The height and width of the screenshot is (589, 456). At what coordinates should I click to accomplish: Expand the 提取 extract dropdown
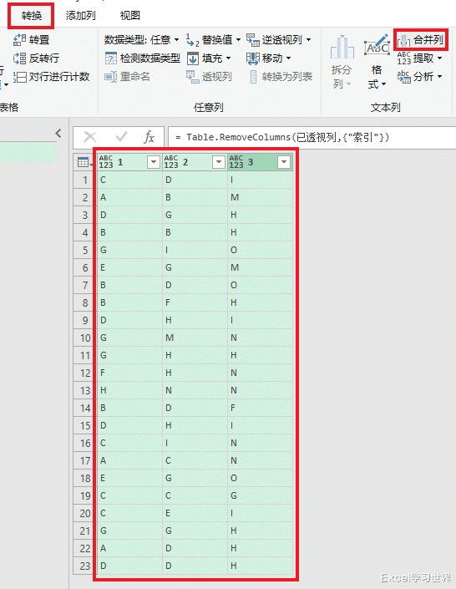point(439,58)
